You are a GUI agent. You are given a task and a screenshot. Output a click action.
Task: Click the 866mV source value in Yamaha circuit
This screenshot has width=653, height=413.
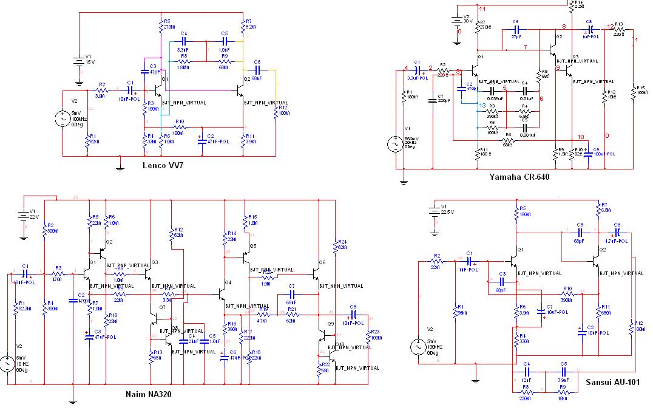point(411,138)
